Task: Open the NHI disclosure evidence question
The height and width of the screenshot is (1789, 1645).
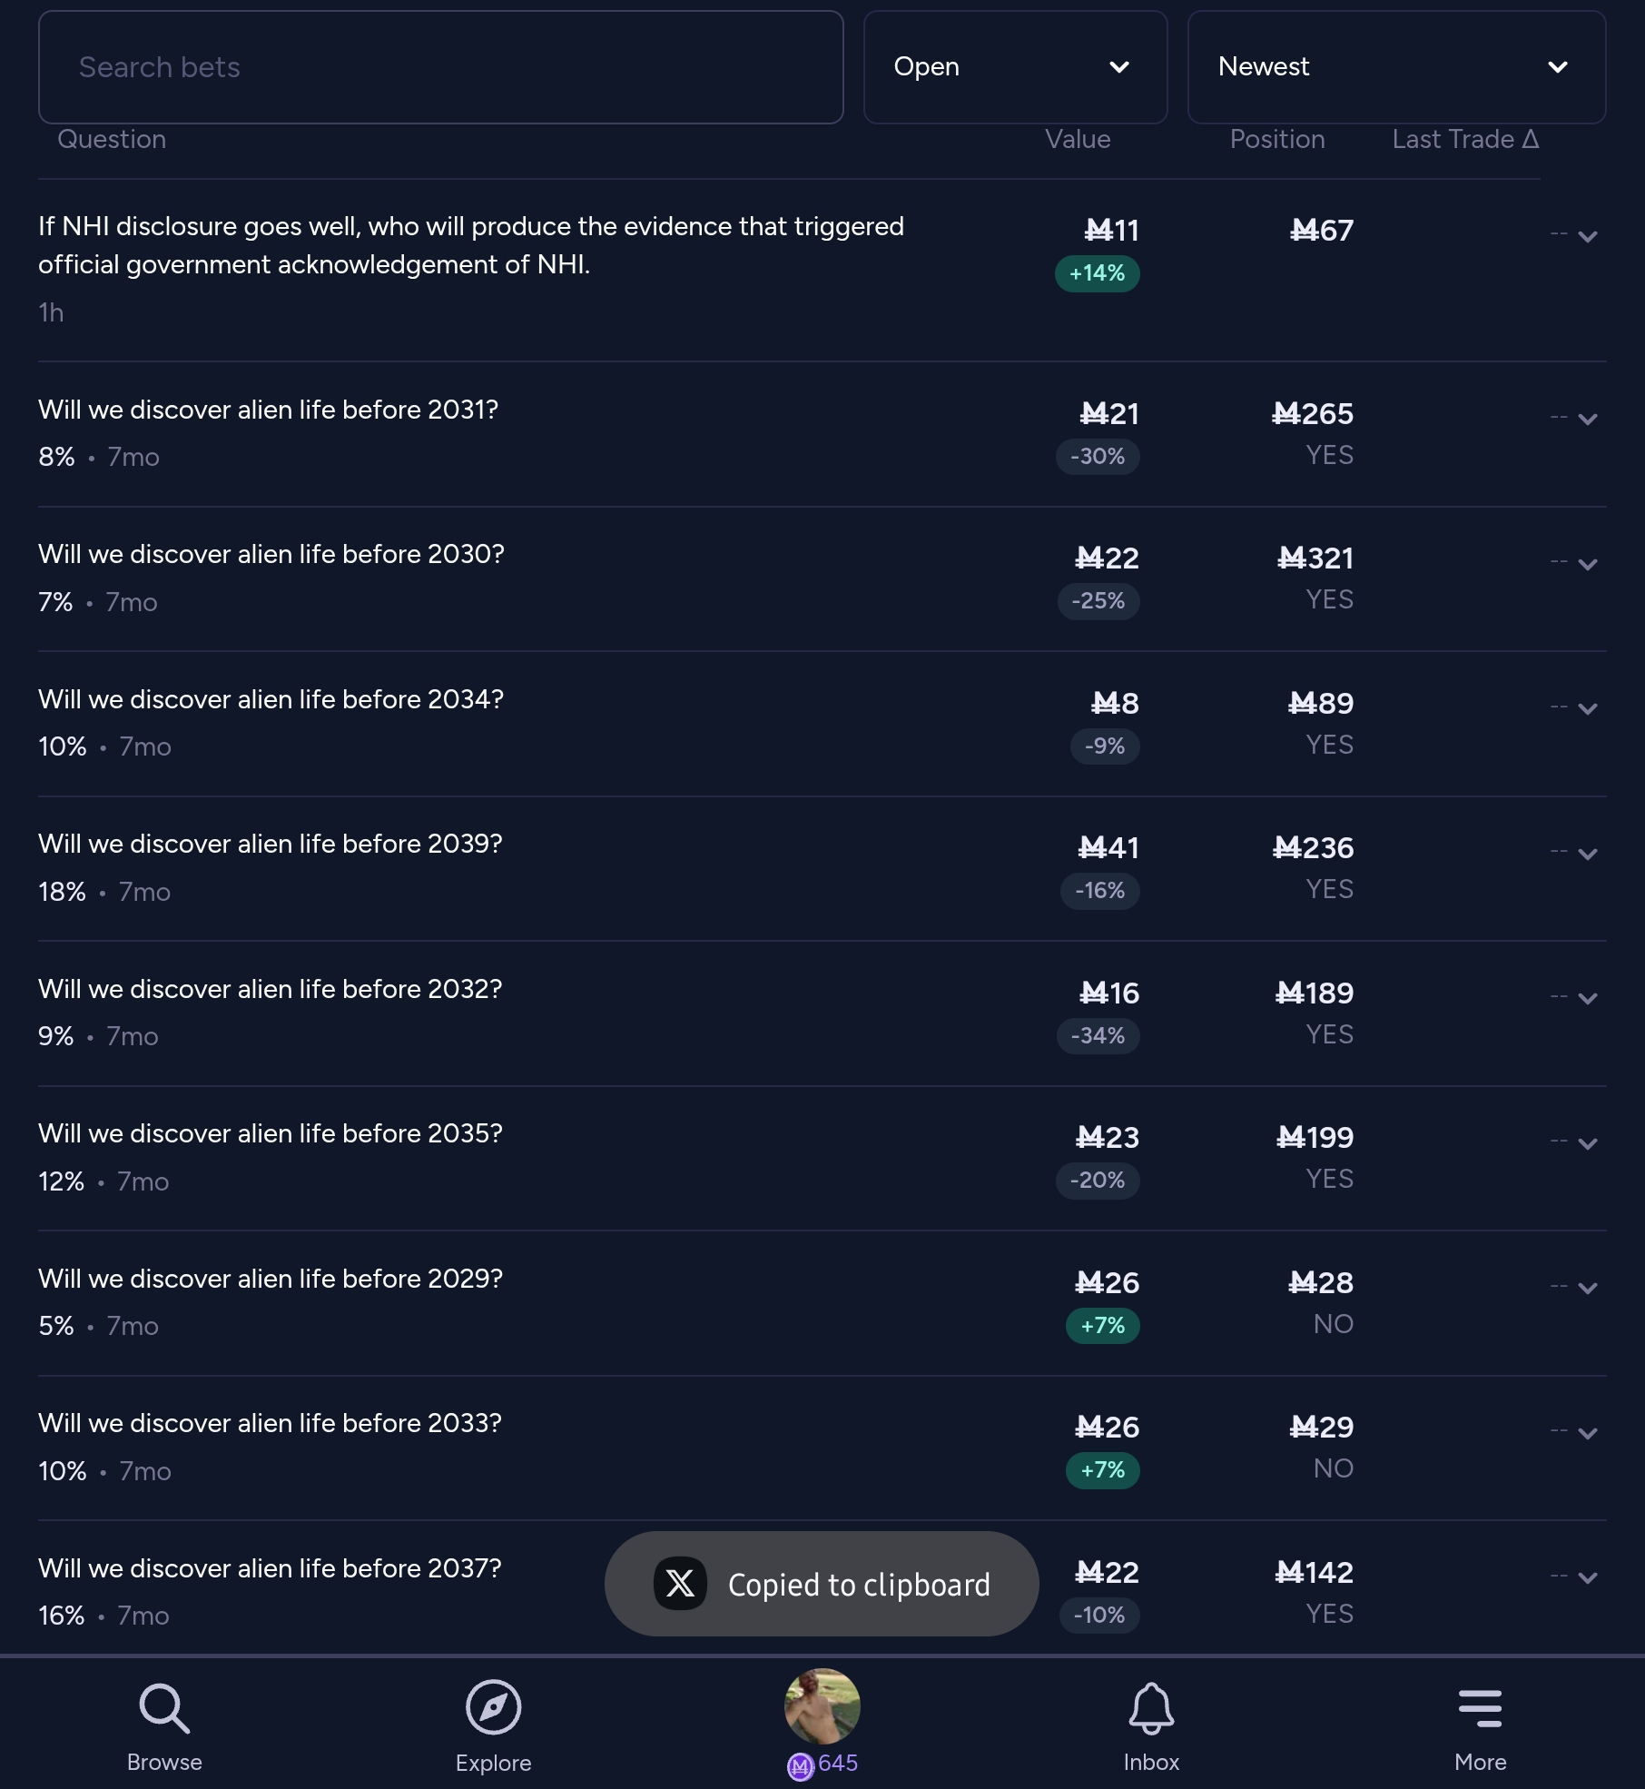Action: tap(470, 245)
